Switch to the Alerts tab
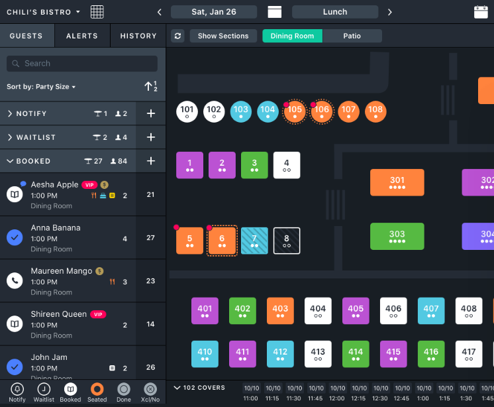 pyautogui.click(x=82, y=36)
